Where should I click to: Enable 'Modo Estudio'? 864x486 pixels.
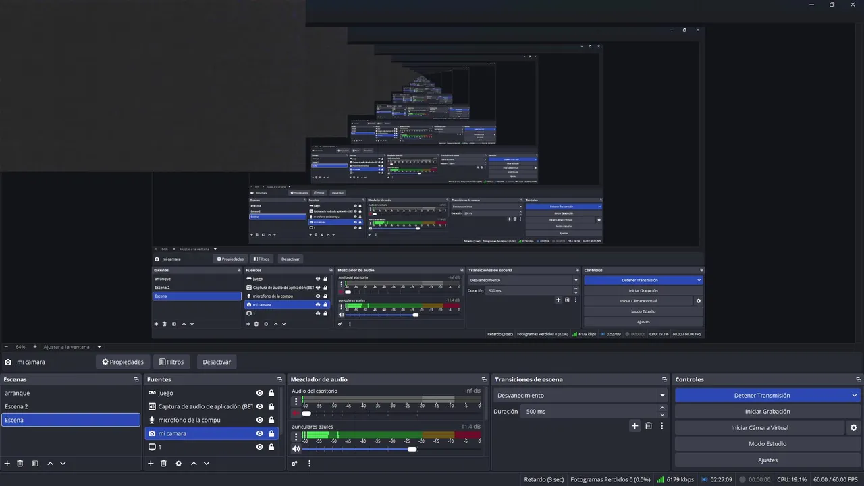(767, 444)
